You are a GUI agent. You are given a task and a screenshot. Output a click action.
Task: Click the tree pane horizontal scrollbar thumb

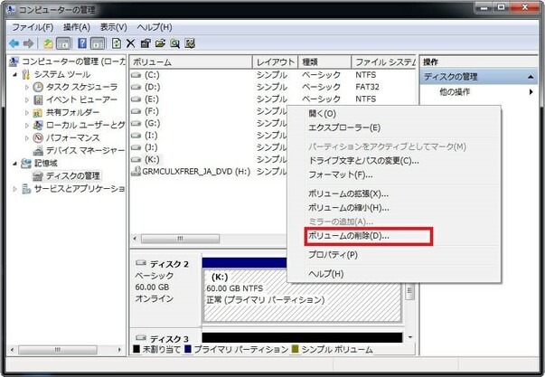[58, 350]
